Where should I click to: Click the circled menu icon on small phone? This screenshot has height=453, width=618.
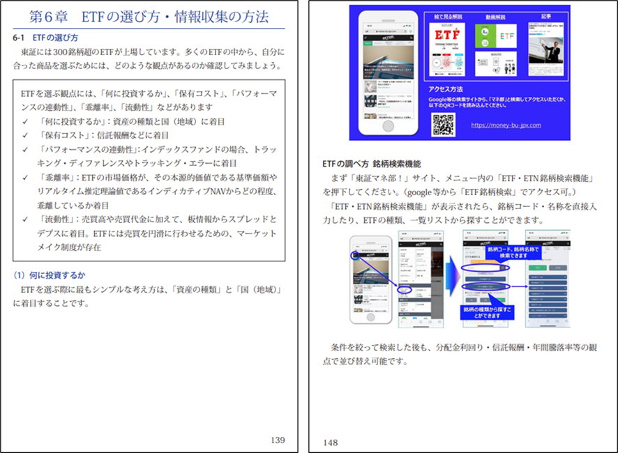355,256
